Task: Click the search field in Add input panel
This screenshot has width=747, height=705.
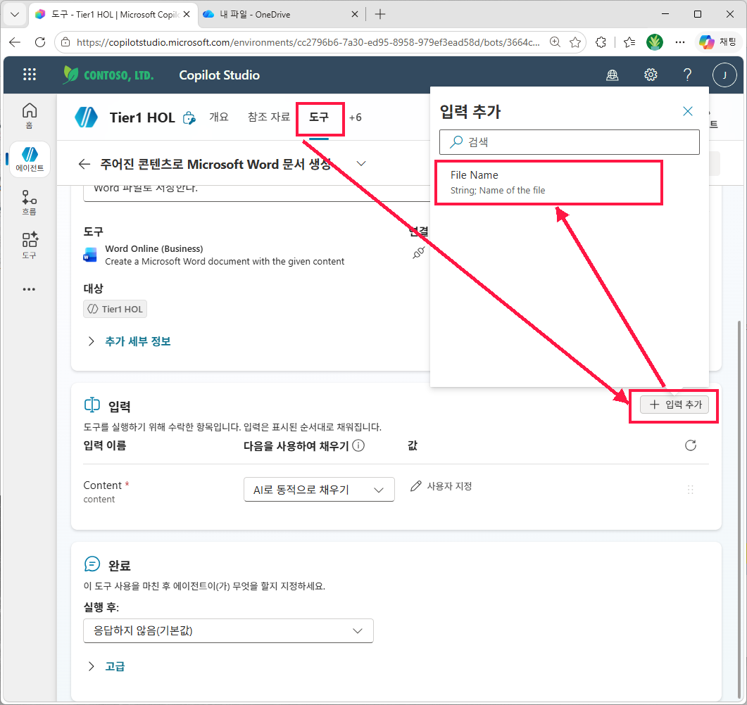Action: (x=570, y=142)
